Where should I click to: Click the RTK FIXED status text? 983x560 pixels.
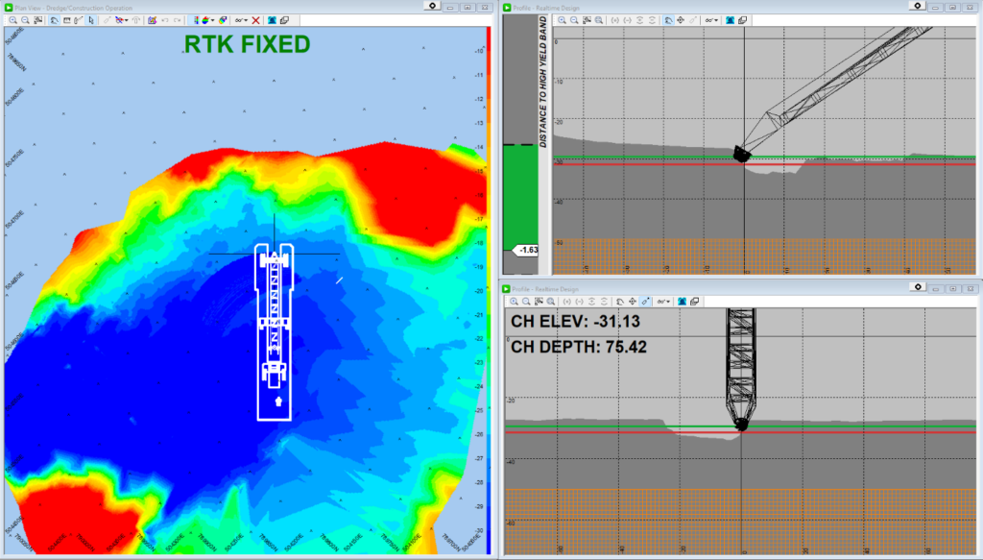[247, 44]
